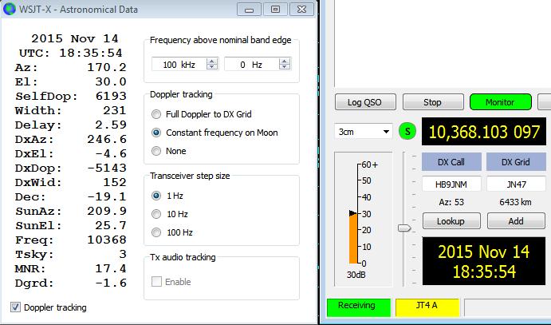This screenshot has width=551, height=325.
Task: Toggle the green Monitor button
Action: coord(501,102)
